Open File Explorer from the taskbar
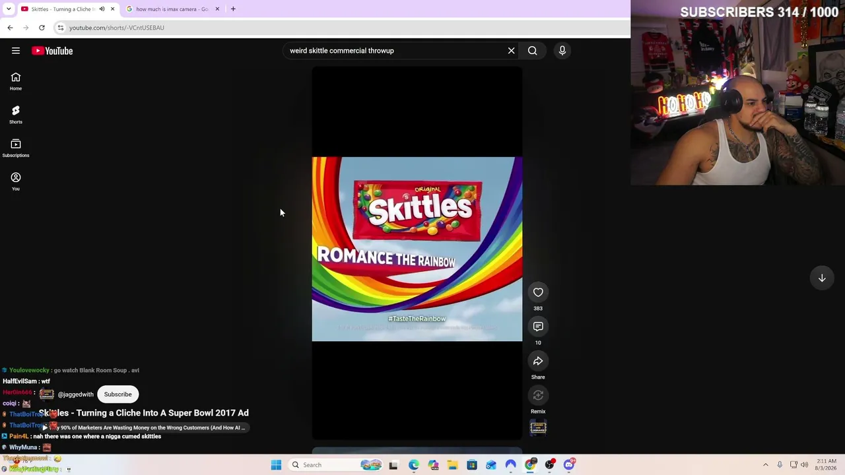845x475 pixels. (452, 465)
